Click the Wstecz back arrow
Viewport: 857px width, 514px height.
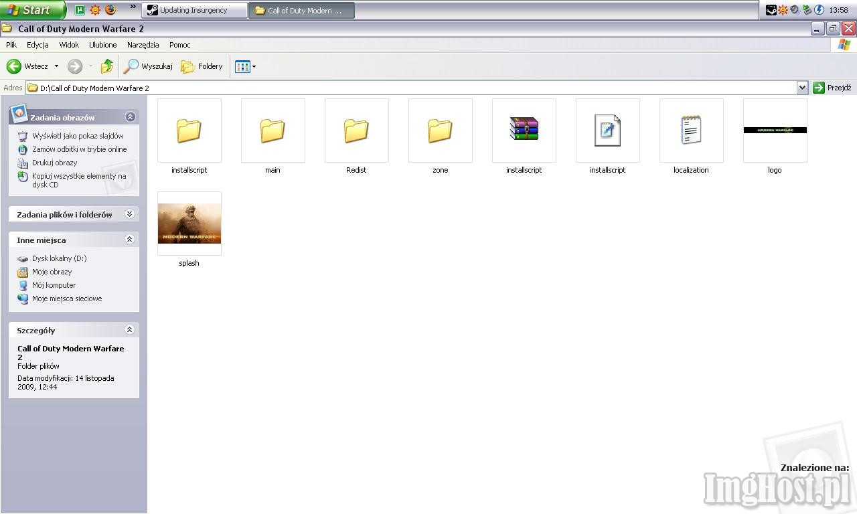pyautogui.click(x=14, y=66)
